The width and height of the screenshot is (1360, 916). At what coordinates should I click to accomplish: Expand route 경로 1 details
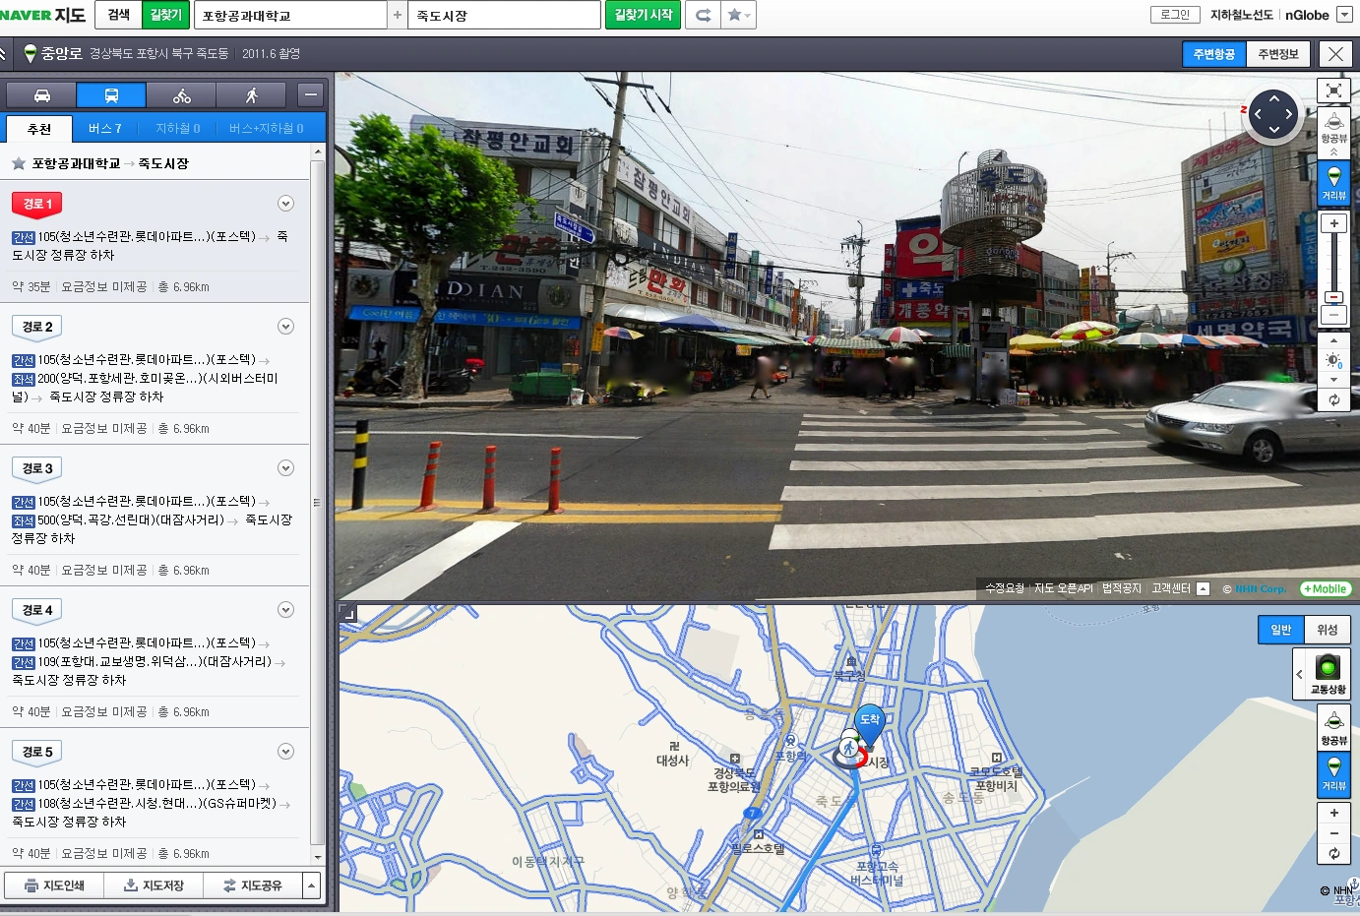[285, 204]
